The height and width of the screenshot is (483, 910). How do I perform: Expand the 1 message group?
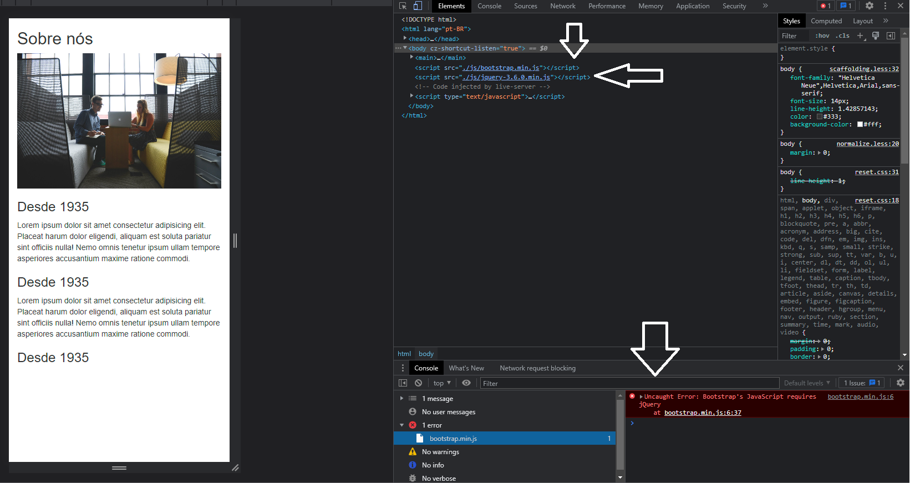[401, 399]
